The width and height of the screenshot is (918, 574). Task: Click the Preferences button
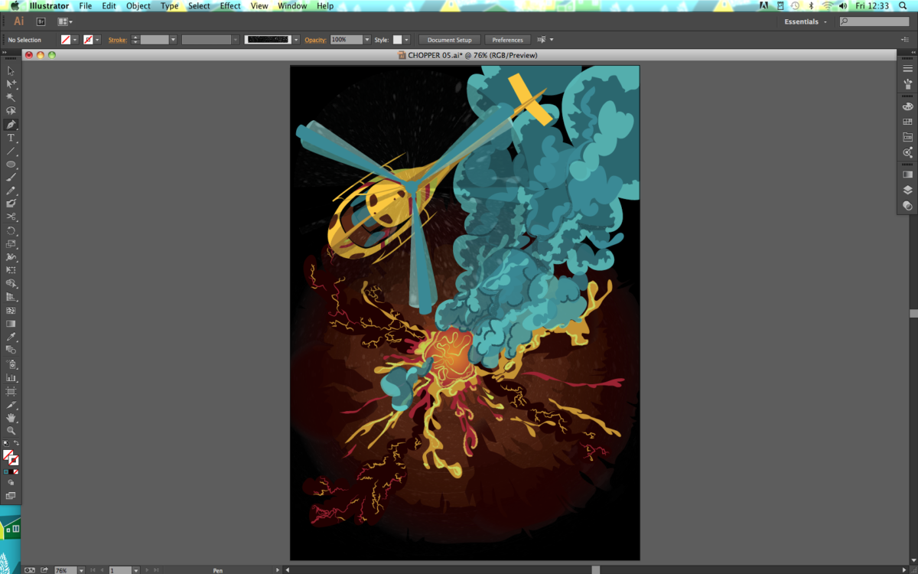[x=507, y=40]
